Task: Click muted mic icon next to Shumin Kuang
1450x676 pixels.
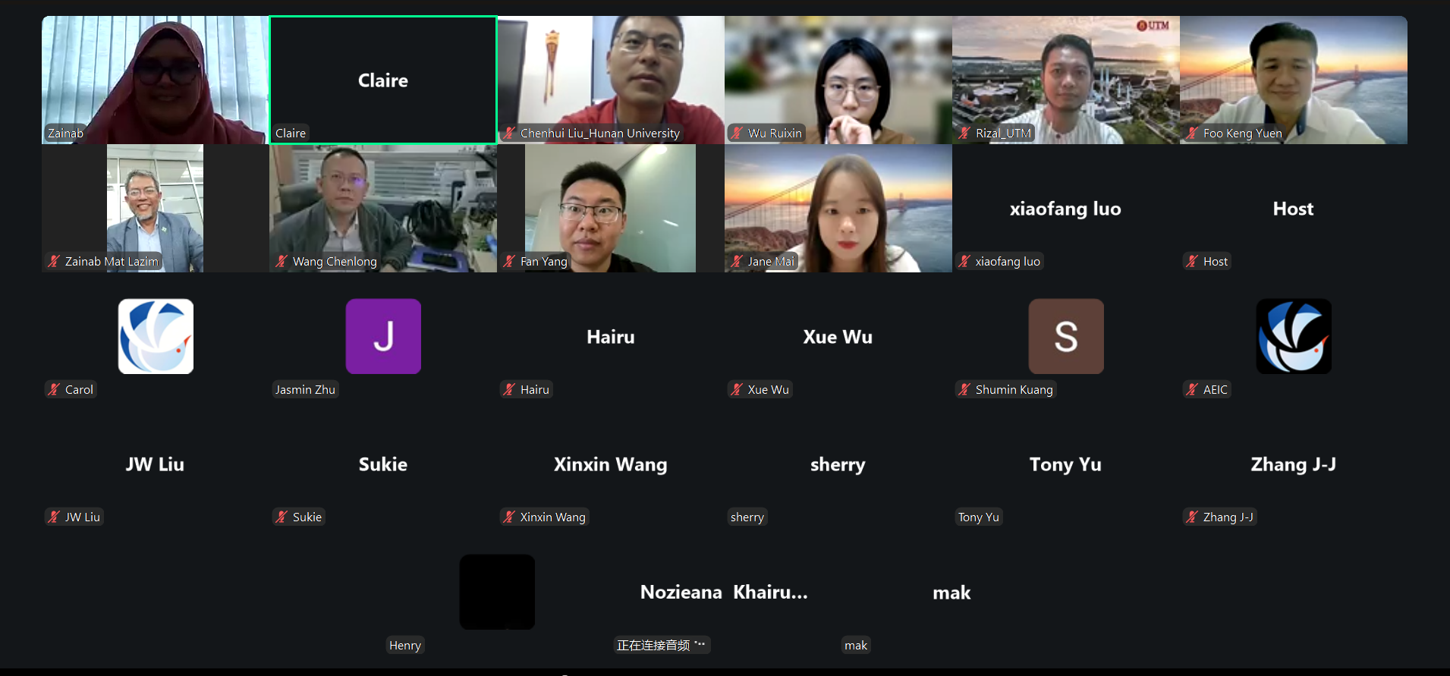Action: pyautogui.click(x=964, y=389)
